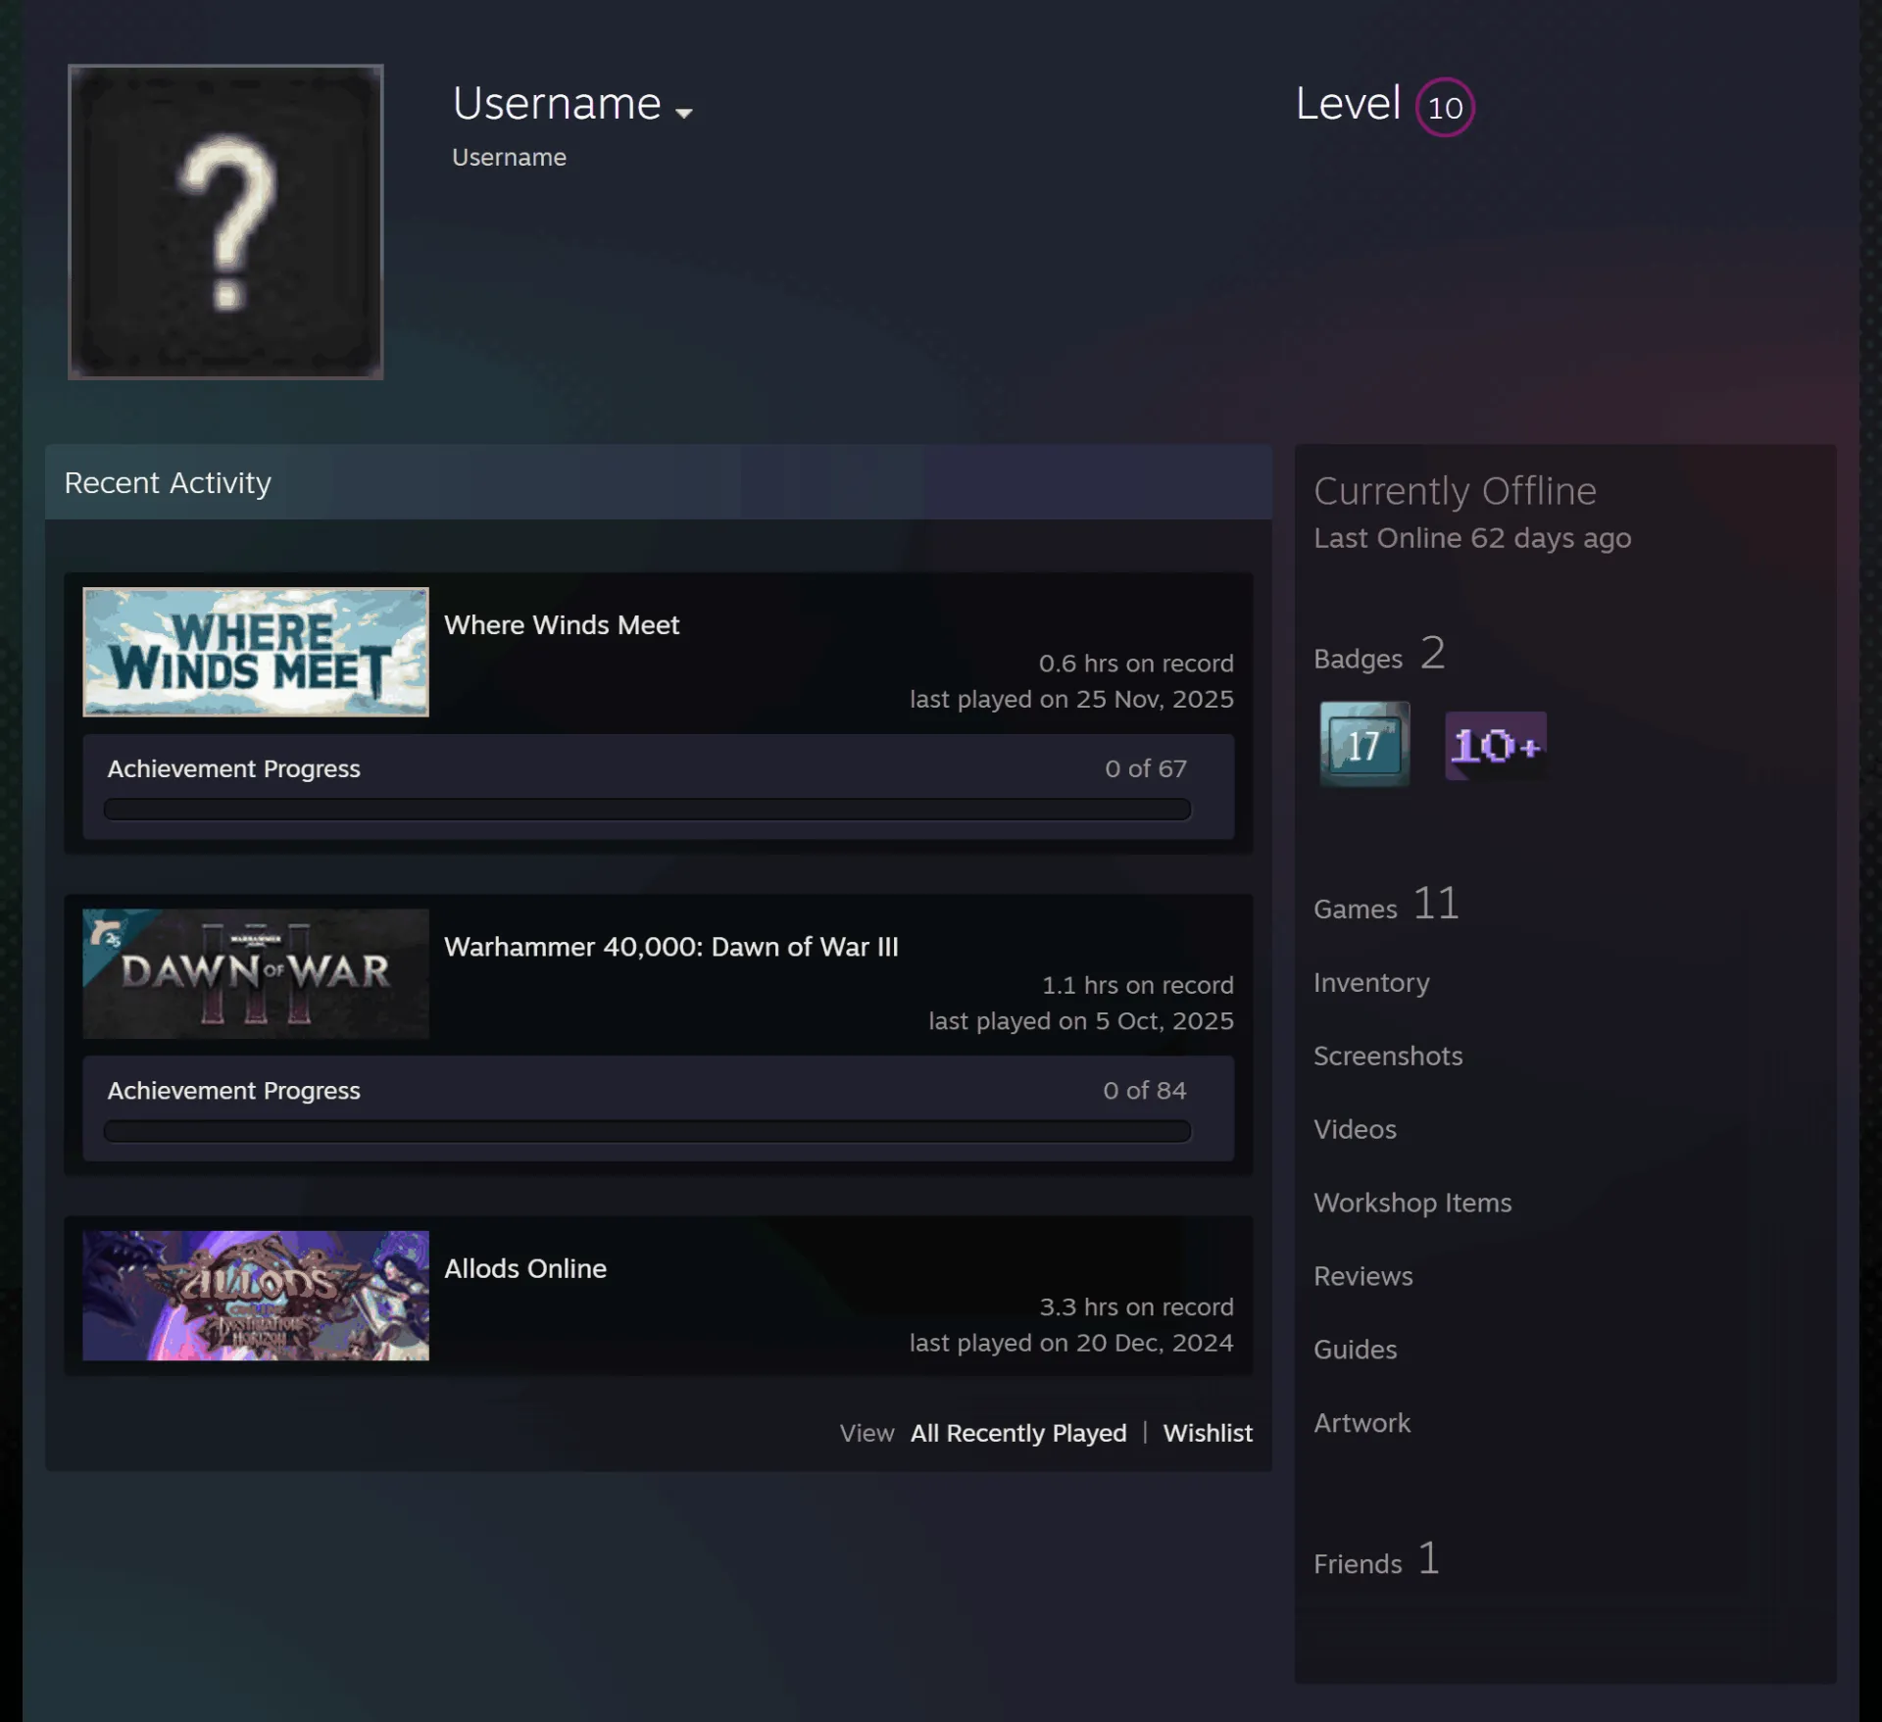Open the Badges 2 section
Image resolution: width=1882 pixels, height=1722 pixels.
(x=1379, y=654)
